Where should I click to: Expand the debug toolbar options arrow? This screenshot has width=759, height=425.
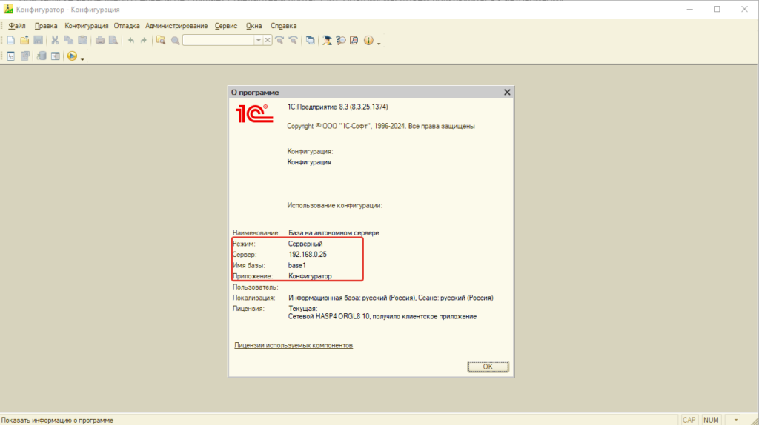[82, 59]
